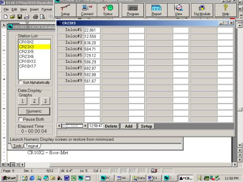Click Word vertical scrollbar down arrow
This screenshot has width=243, height=182.
pos(240,145)
